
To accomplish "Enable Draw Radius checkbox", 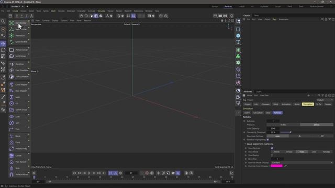I will pyautogui.click(x=272, y=156).
